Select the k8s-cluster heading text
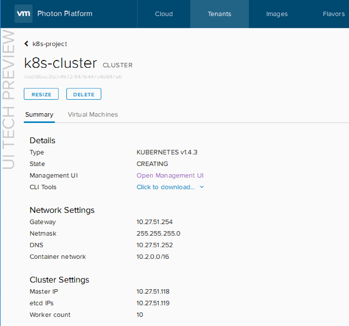 point(60,63)
